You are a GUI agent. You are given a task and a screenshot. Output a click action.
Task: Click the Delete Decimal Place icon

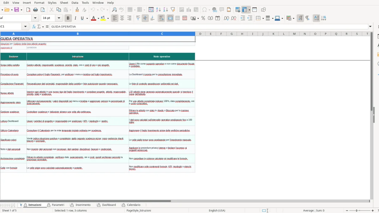tap(234, 18)
